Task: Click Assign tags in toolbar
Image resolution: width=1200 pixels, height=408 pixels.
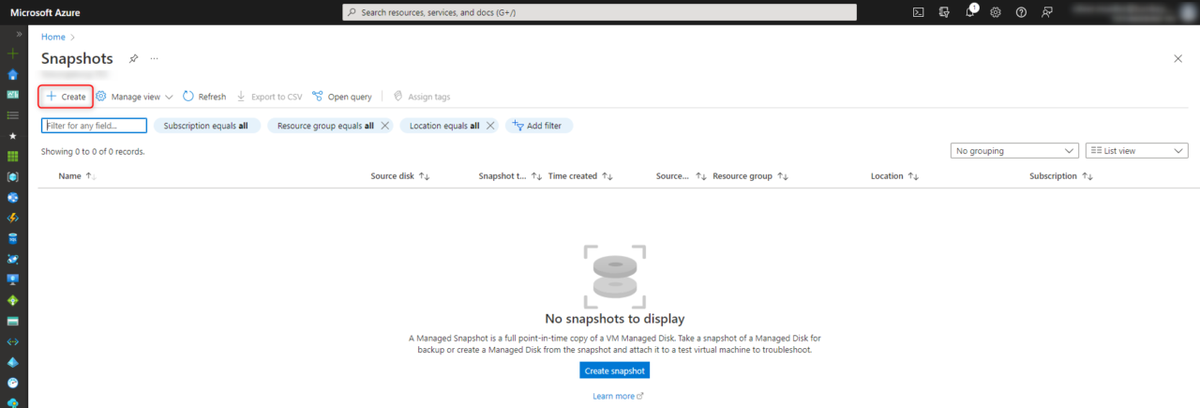Action: [422, 97]
